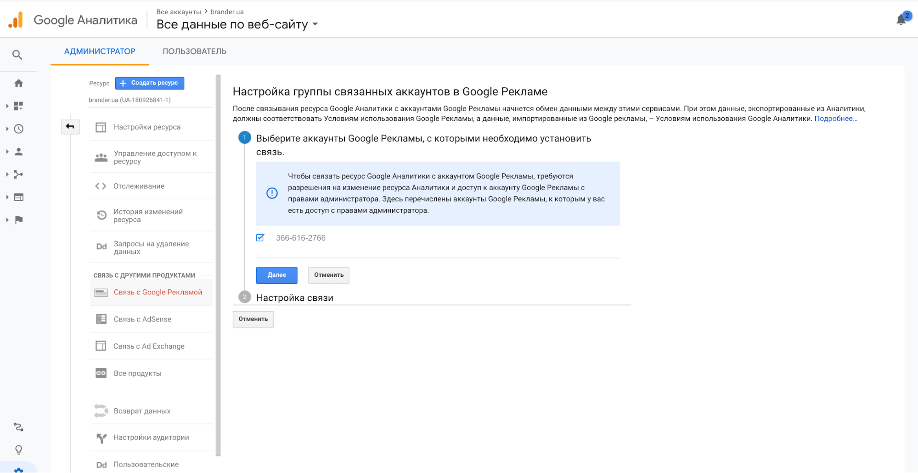The image size is (918, 473).
Task: Select the АДМИНИСТРАТОР tab
Action: pos(100,51)
